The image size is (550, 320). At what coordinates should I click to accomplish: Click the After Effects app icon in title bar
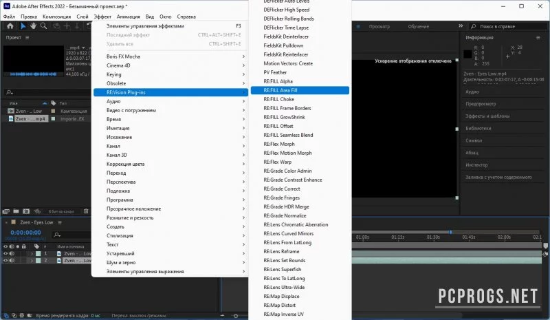tap(7, 6)
